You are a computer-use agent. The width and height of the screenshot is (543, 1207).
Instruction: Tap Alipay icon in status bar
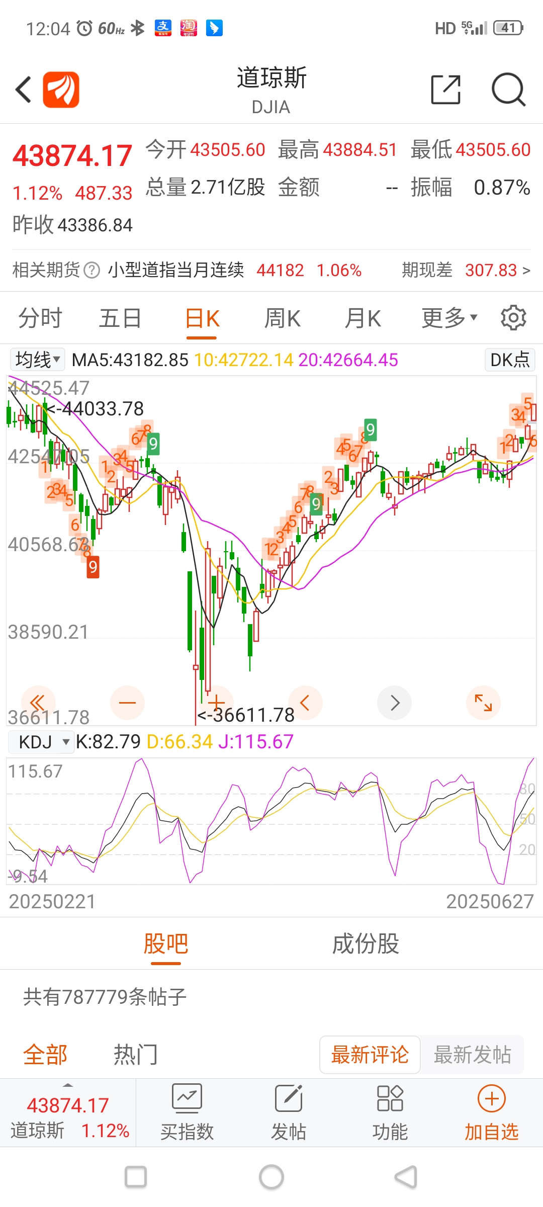[163, 28]
